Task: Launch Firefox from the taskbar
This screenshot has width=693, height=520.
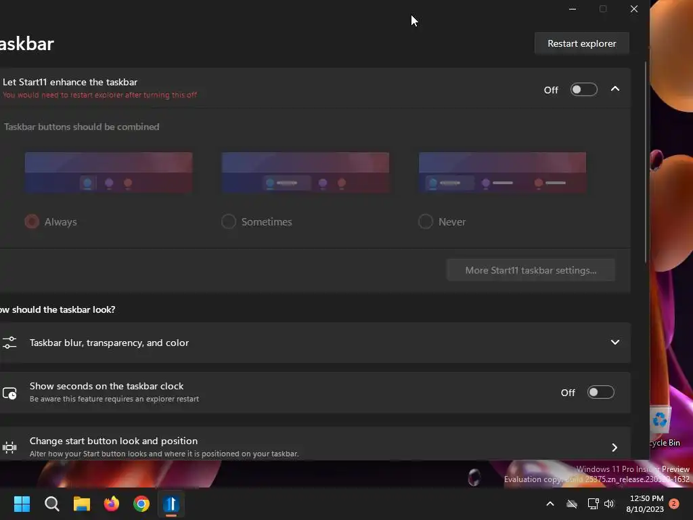Action: [112, 504]
